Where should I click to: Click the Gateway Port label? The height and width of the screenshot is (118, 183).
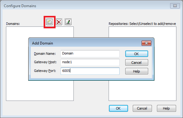coord(45,71)
